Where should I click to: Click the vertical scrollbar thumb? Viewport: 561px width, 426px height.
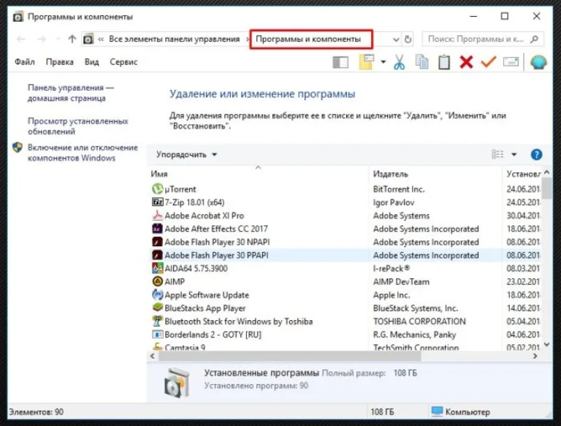(x=546, y=188)
